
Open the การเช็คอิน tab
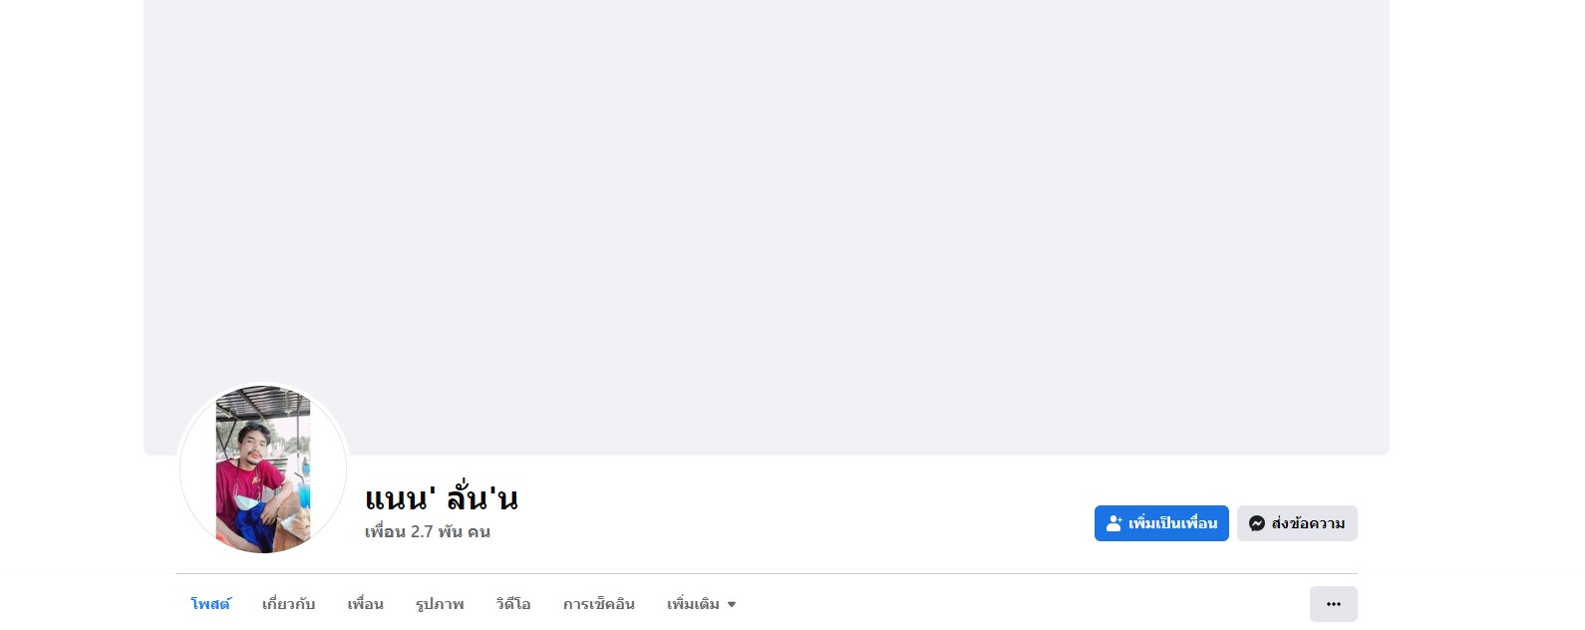[598, 604]
